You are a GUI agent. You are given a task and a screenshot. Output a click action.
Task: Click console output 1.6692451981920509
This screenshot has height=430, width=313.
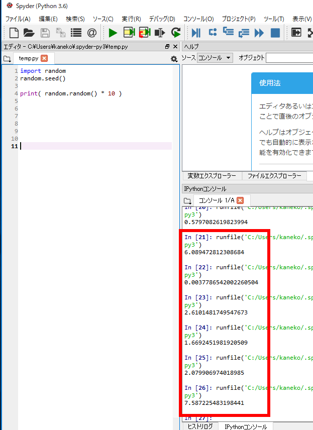216,343
